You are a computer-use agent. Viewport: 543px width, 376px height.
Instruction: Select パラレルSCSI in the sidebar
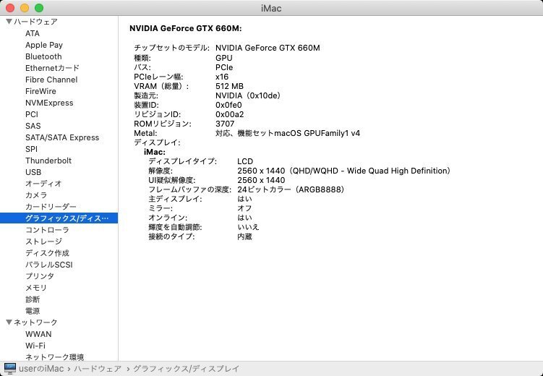click(49, 265)
